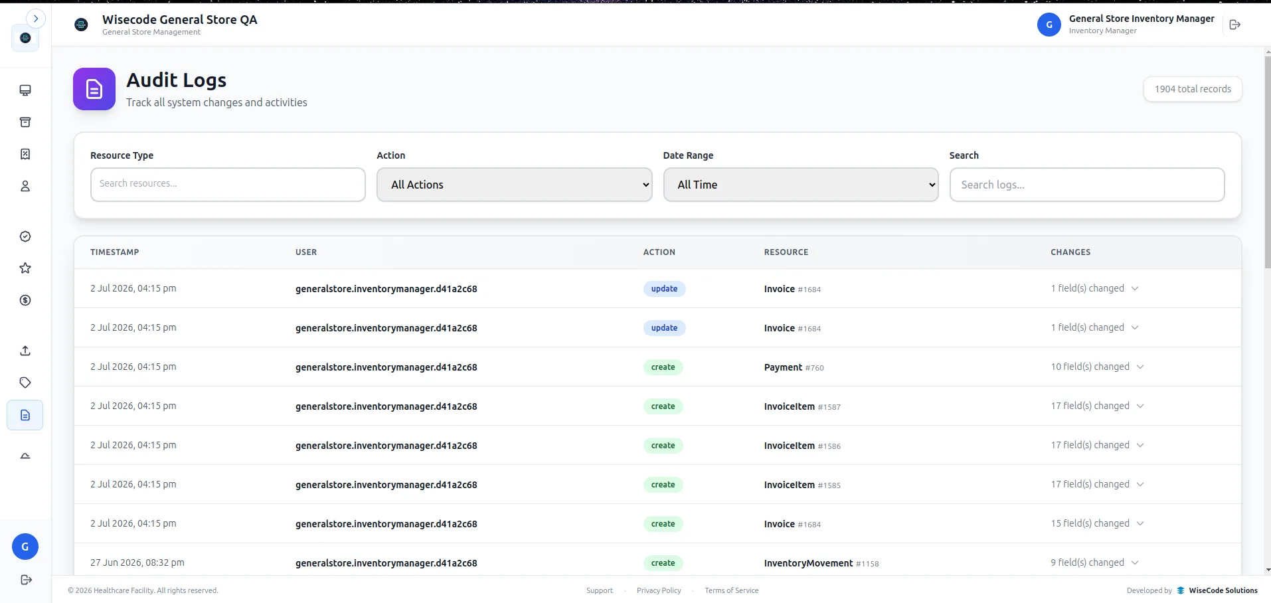Image resolution: width=1271 pixels, height=603 pixels.
Task: Open the Terms of Service footer link
Action: [732, 590]
